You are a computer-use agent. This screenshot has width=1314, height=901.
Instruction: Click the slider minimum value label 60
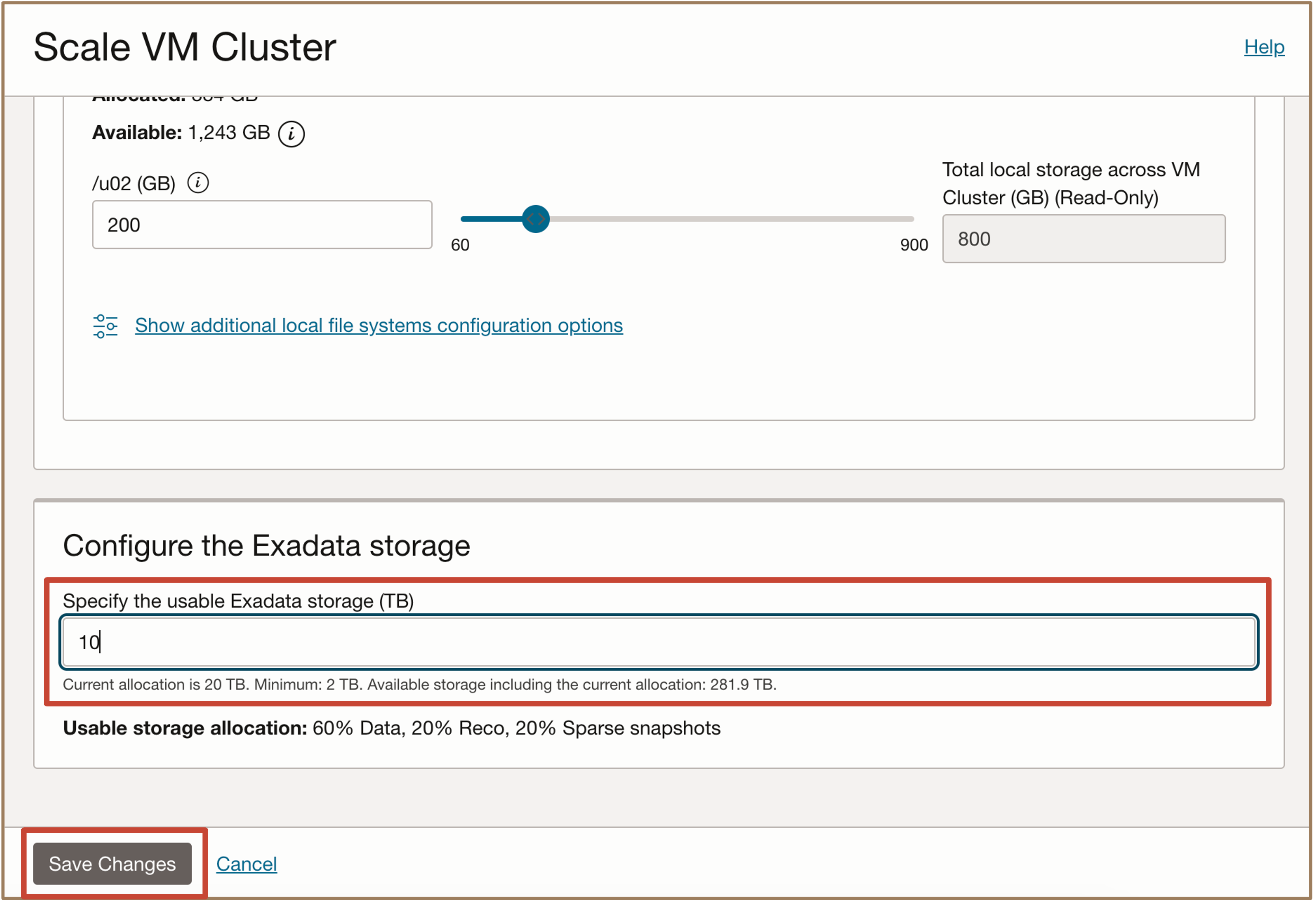pyautogui.click(x=460, y=245)
